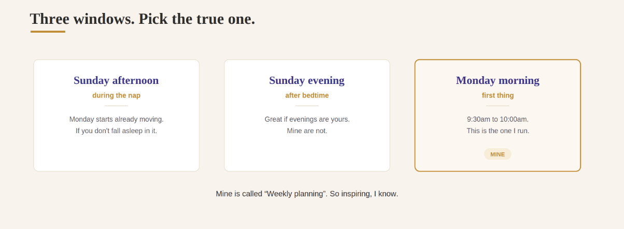Click the "during the nap" subtitle
Image resolution: width=624 pixels, height=229 pixels.
click(x=116, y=95)
